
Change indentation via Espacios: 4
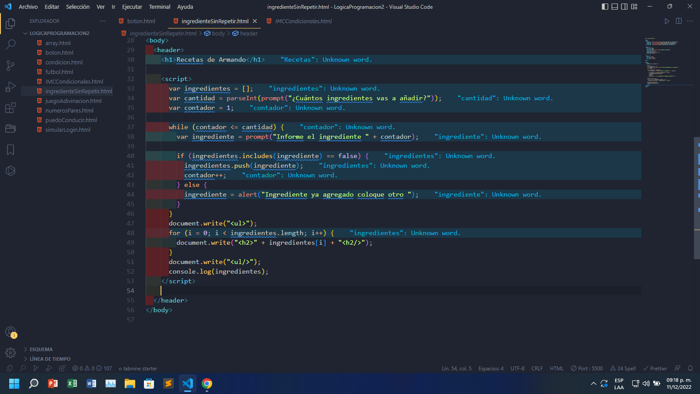tap(491, 368)
